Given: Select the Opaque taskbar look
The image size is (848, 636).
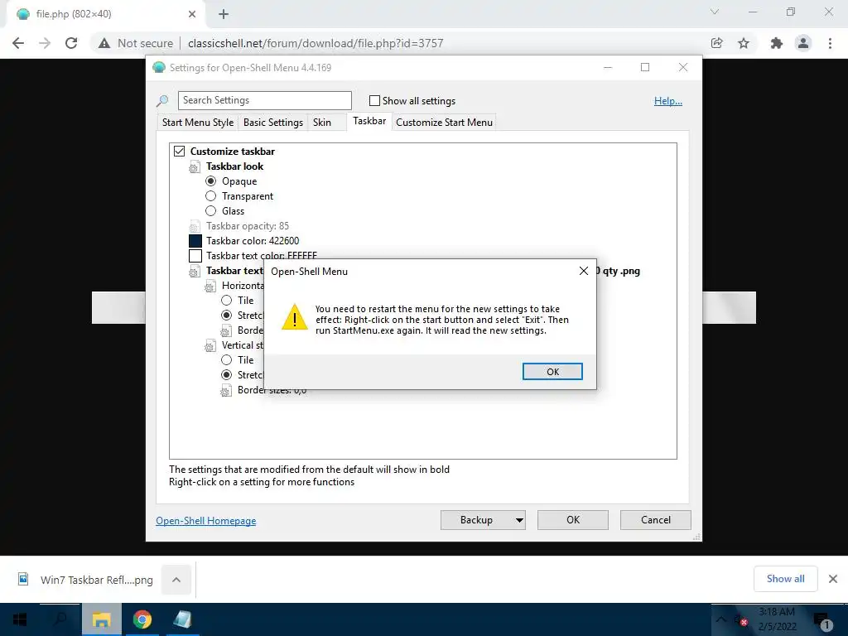Looking at the screenshot, I should click(211, 181).
